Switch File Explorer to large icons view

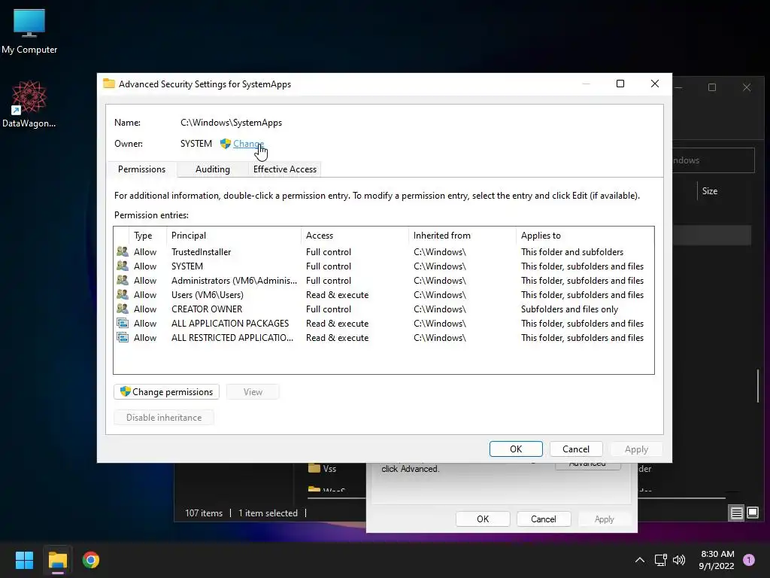[753, 513]
